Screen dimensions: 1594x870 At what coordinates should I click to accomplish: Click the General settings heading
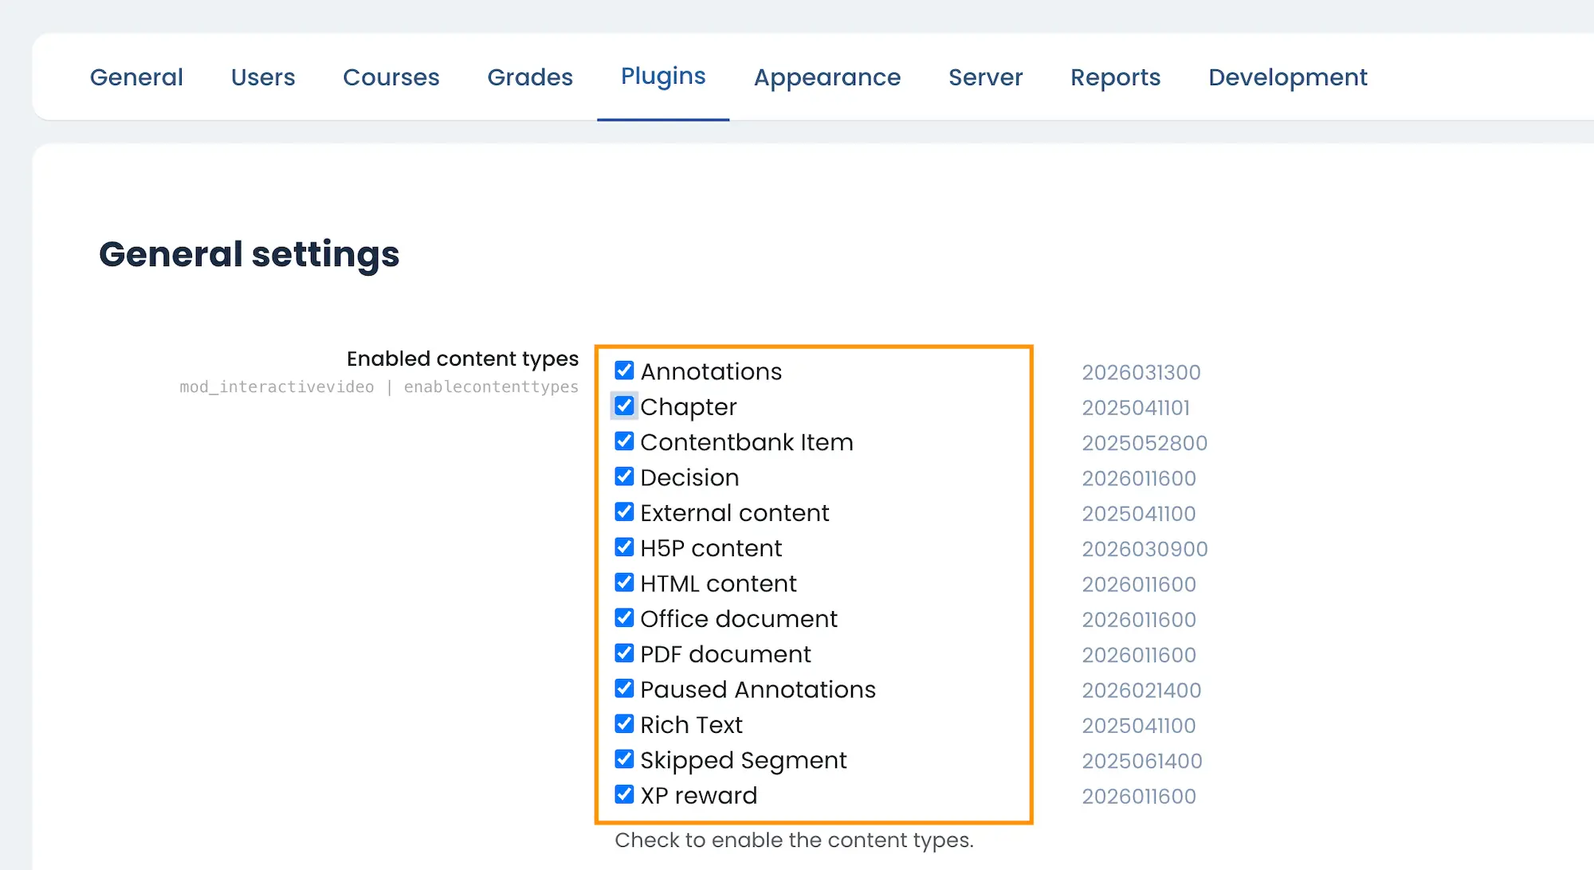pyautogui.click(x=249, y=255)
